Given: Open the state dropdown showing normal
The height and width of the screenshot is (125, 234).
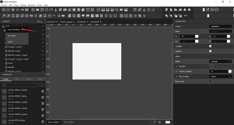Looking at the screenshot, I should 221,61.
